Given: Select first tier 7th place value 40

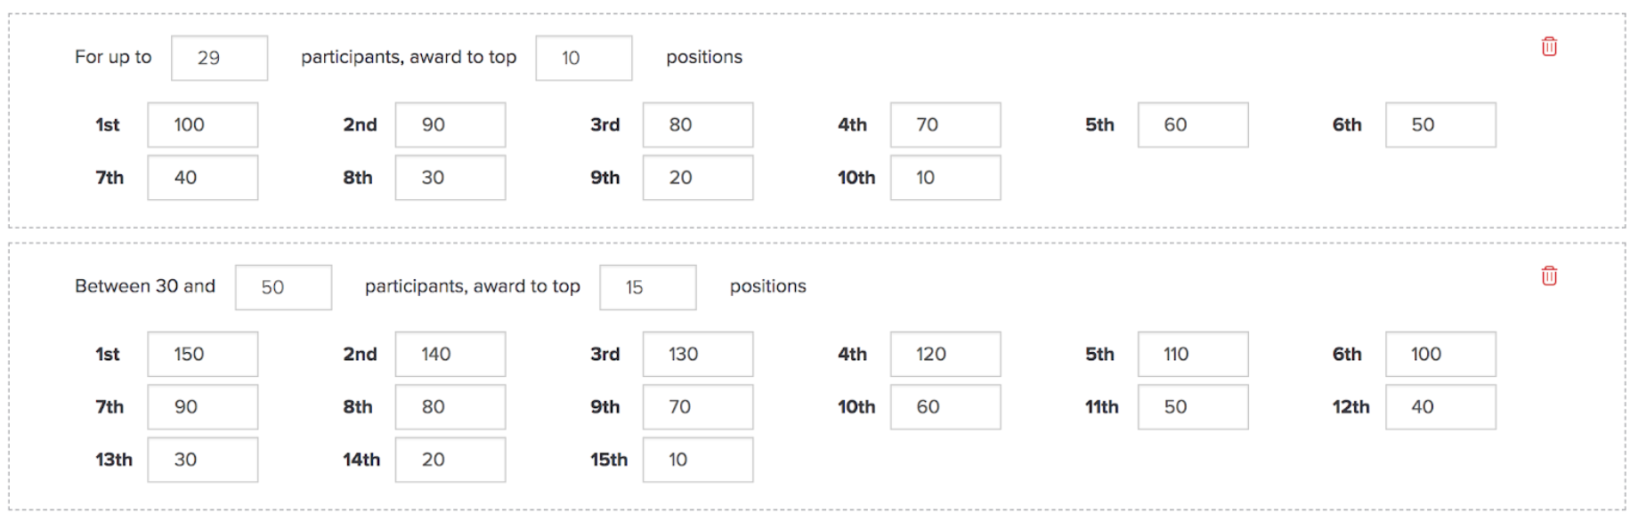Looking at the screenshot, I should point(203,177).
